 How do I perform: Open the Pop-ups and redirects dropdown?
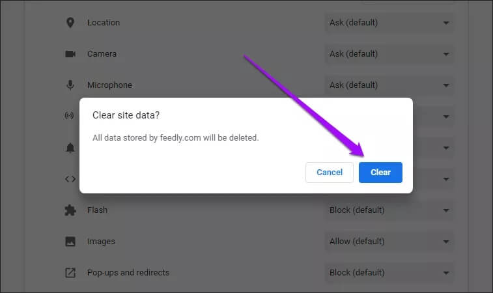click(x=389, y=273)
